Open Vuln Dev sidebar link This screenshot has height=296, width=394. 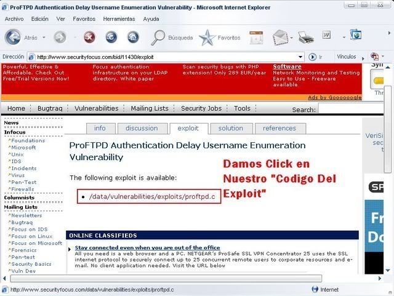point(23,271)
